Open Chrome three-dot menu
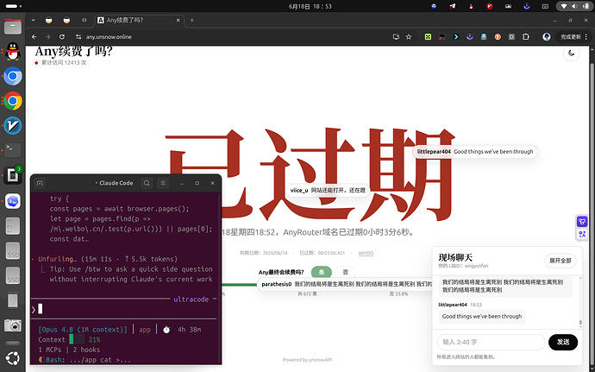Screen dimensions: 595x372 586,37
